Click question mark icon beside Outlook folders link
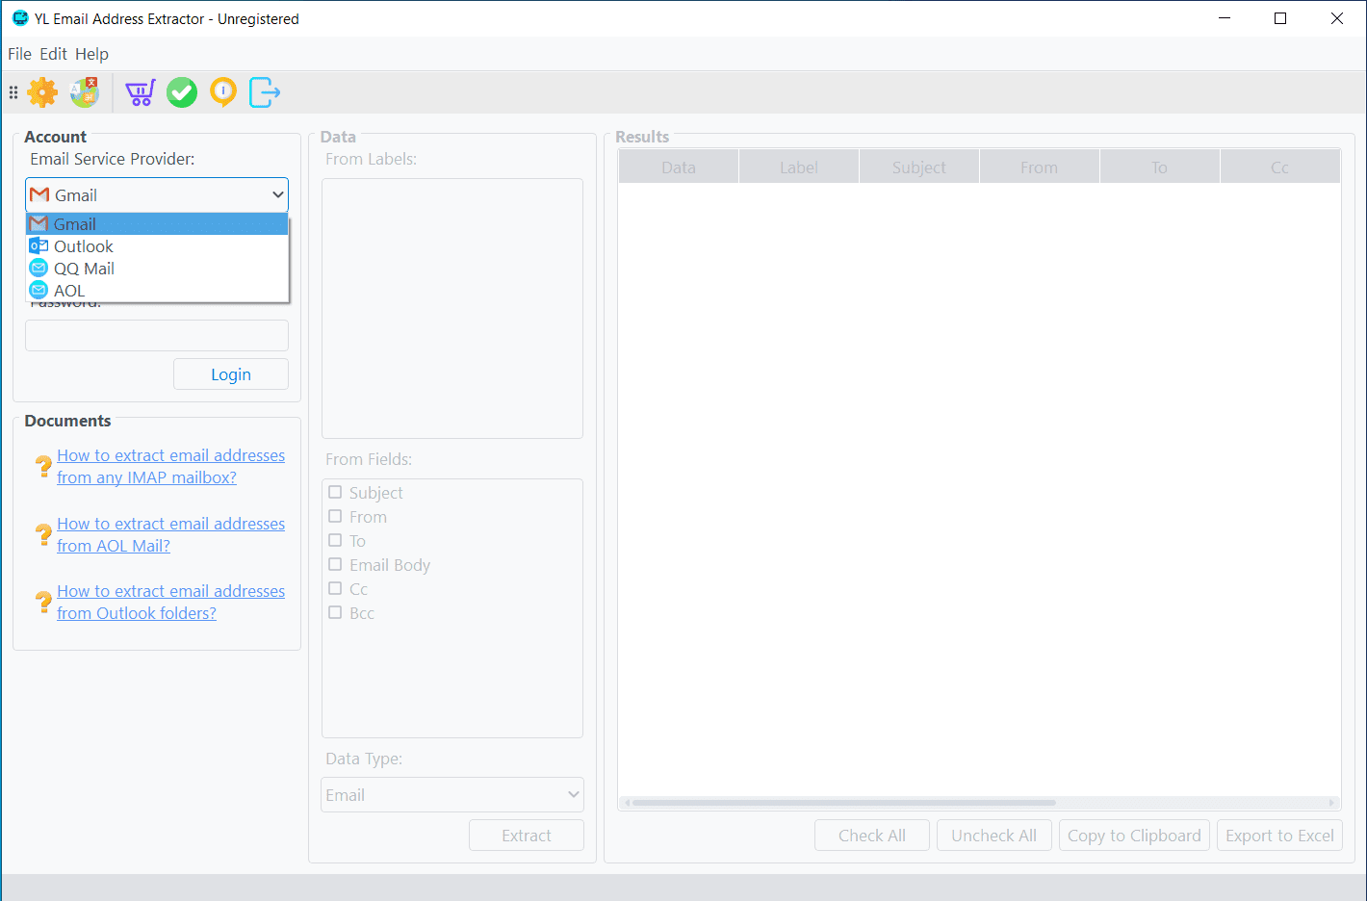 point(43,603)
